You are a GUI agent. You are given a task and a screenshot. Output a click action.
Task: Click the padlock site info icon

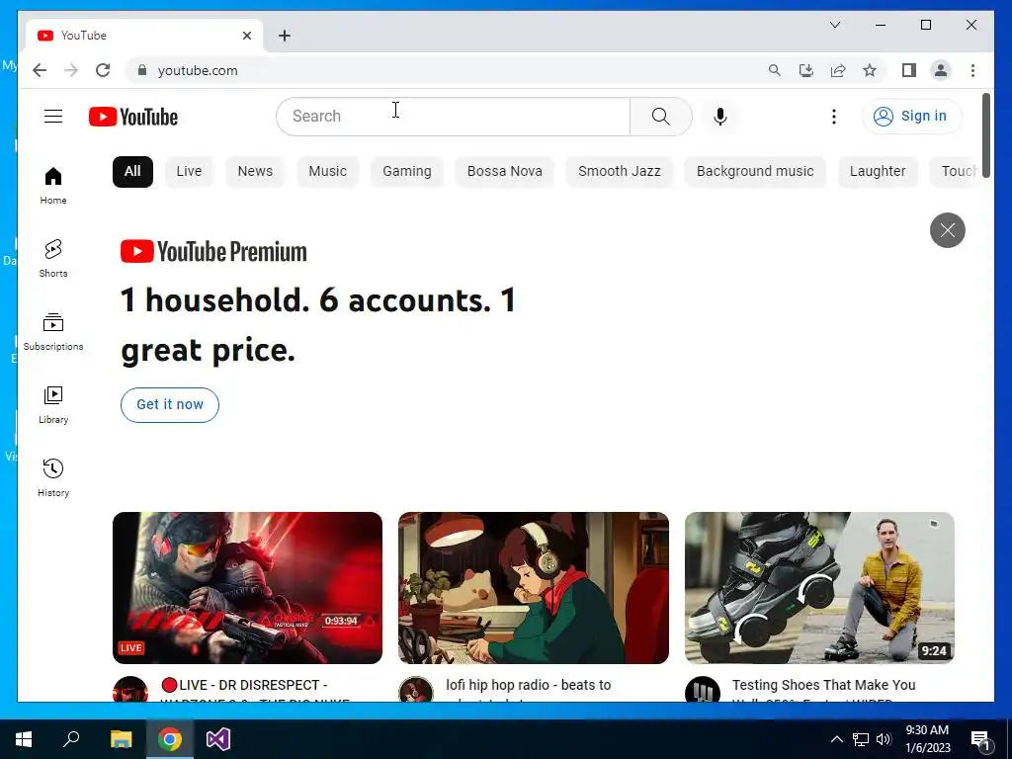click(142, 70)
